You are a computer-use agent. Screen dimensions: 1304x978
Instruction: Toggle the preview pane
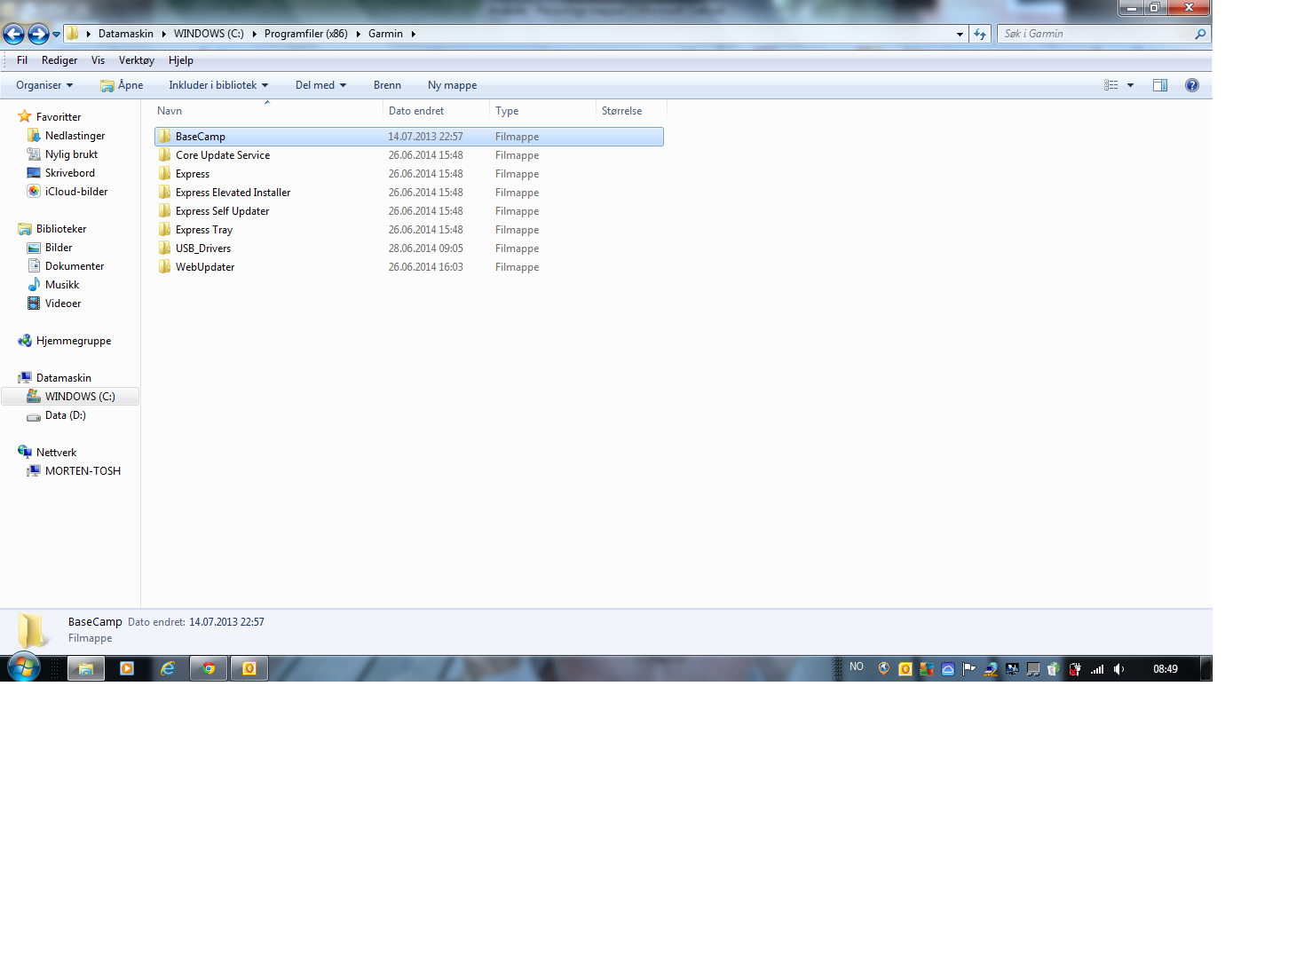point(1160,85)
